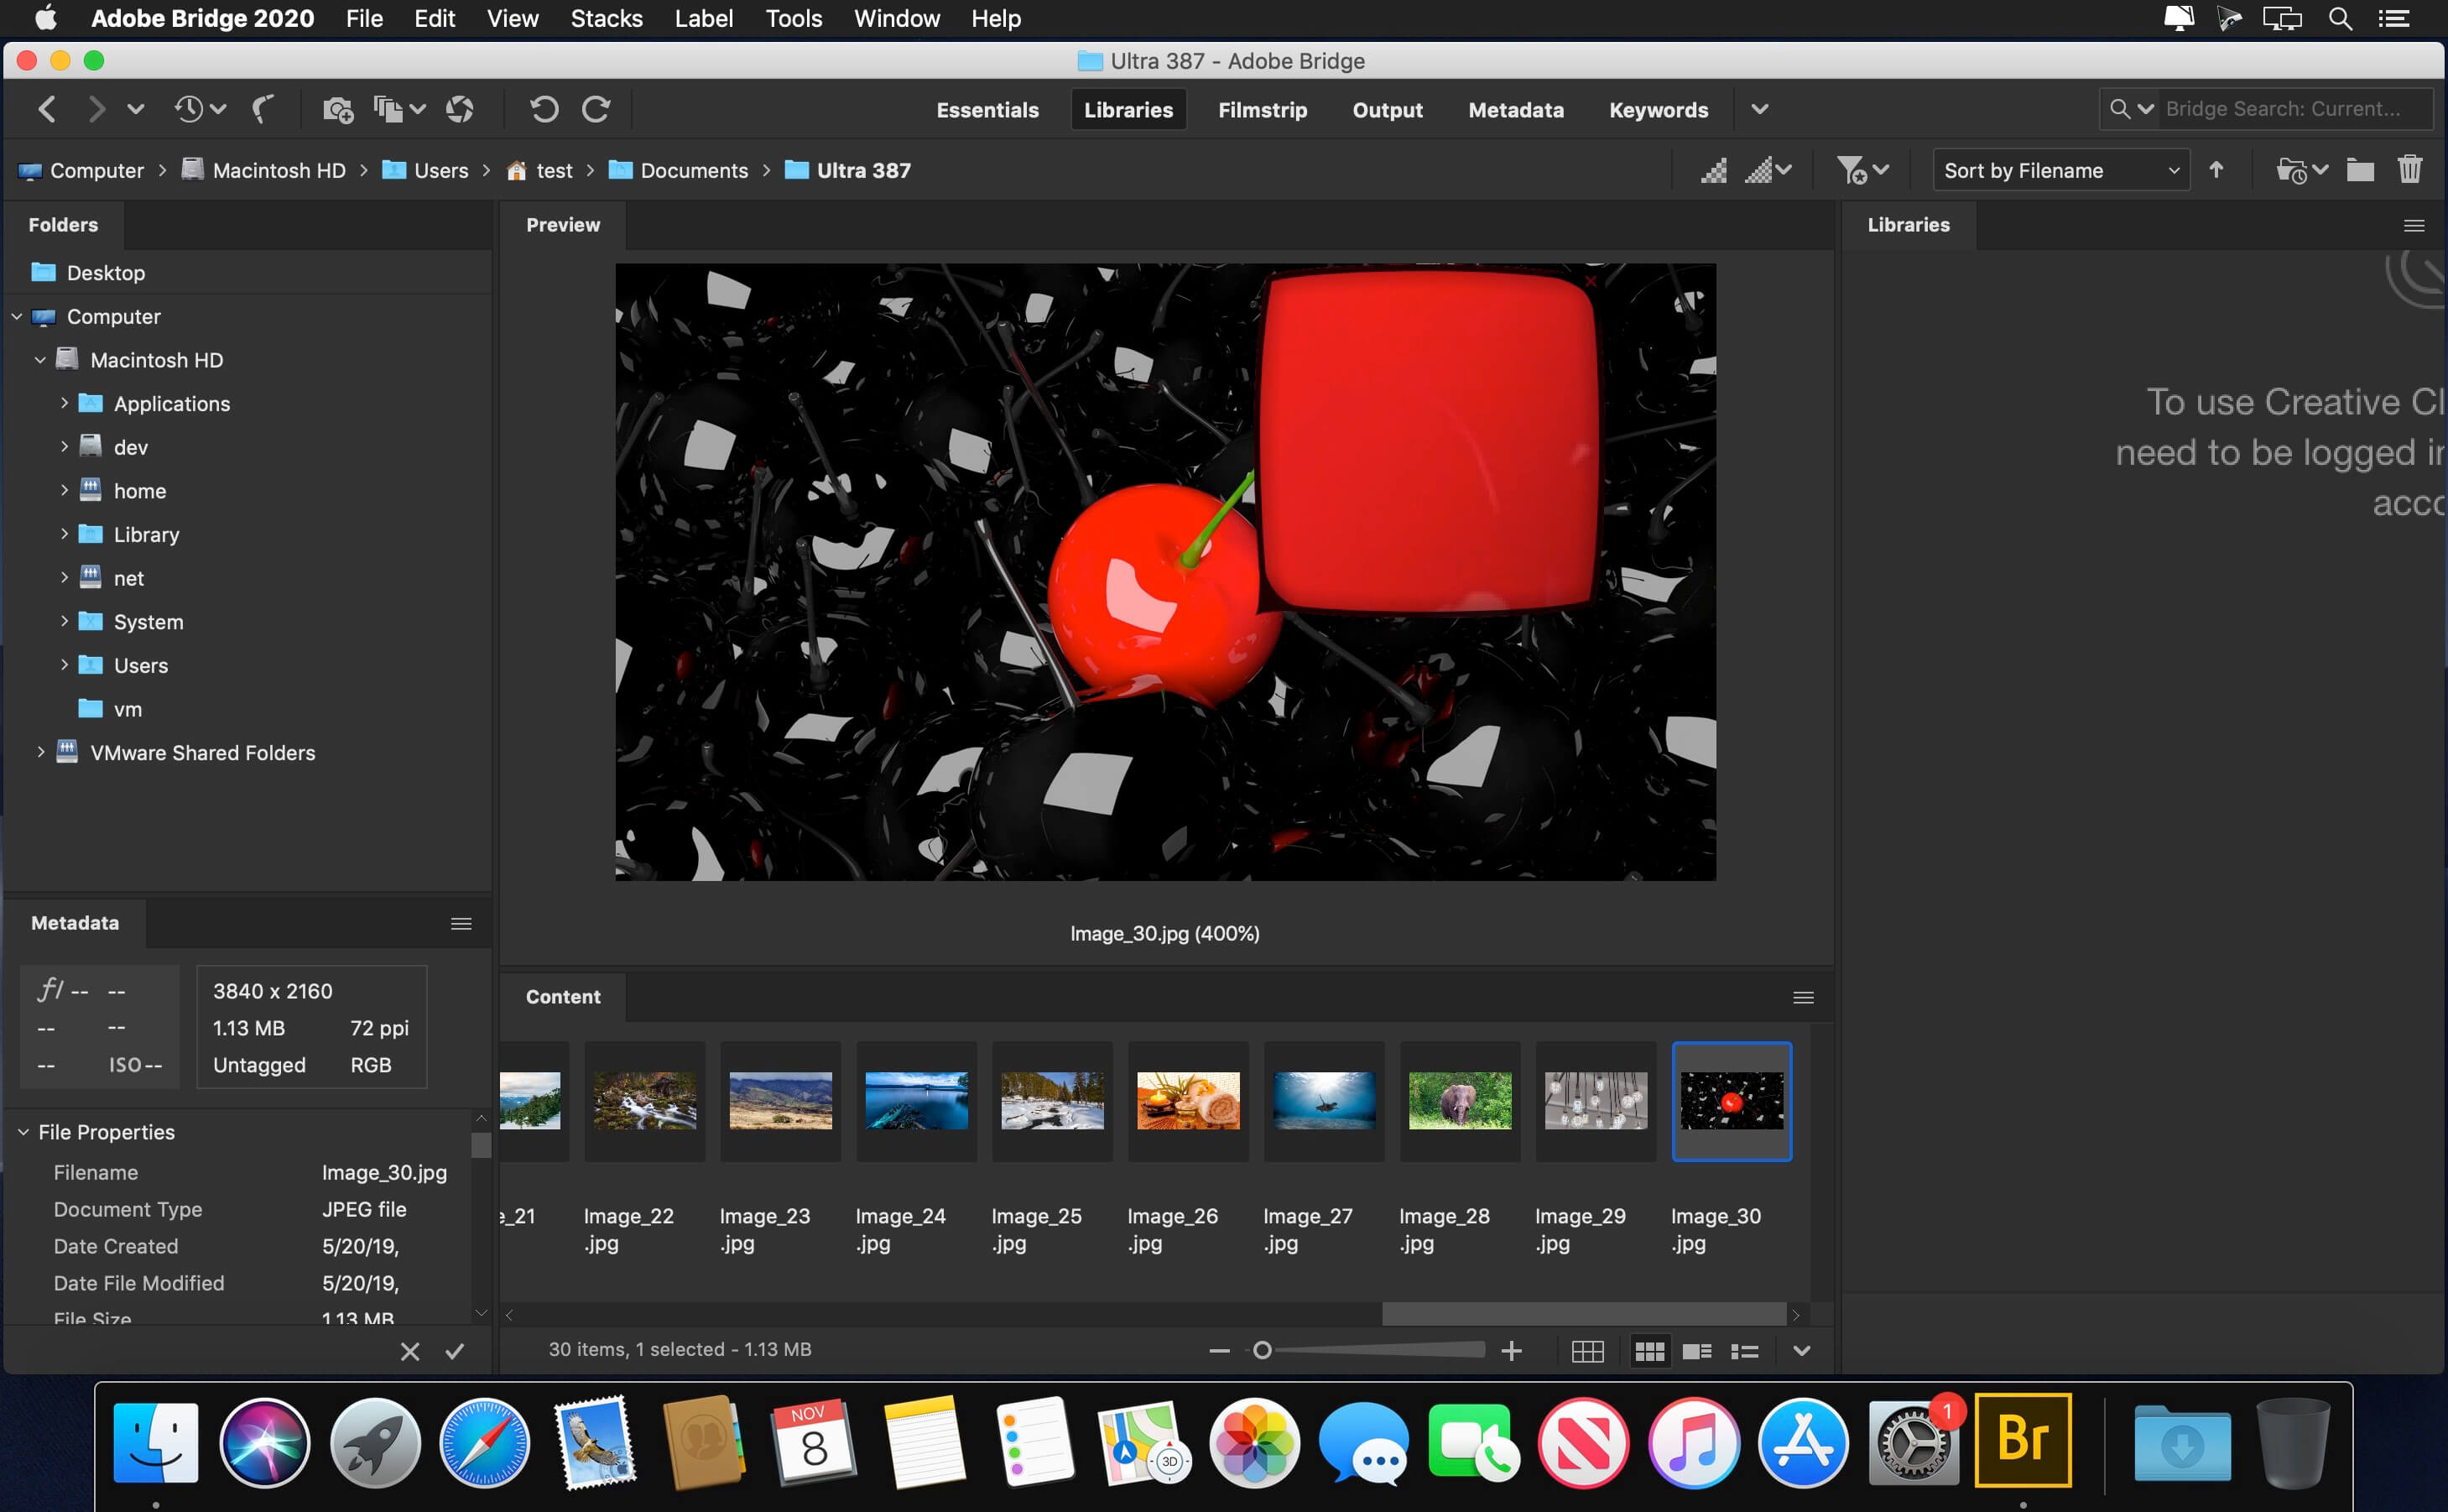Switch to the Keywords tab
This screenshot has width=2448, height=1512.
click(1658, 108)
